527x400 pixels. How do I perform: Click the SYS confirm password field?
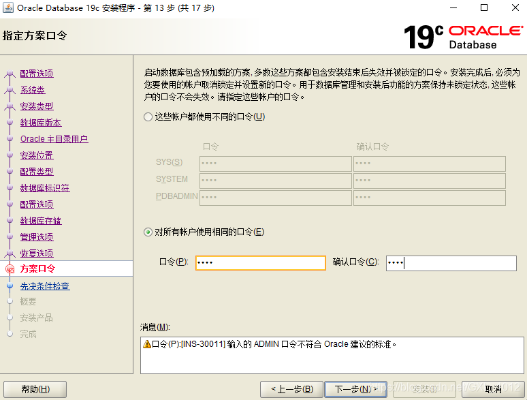[x=430, y=164]
